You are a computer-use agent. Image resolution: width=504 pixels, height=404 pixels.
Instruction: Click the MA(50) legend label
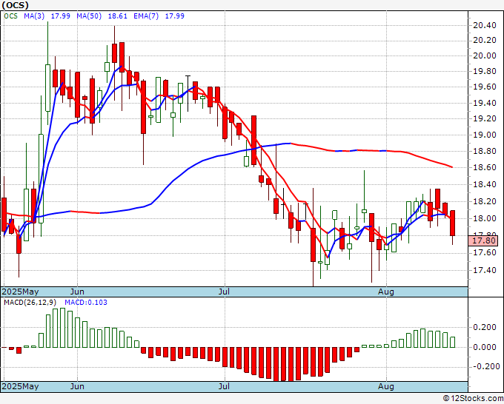[x=89, y=16]
